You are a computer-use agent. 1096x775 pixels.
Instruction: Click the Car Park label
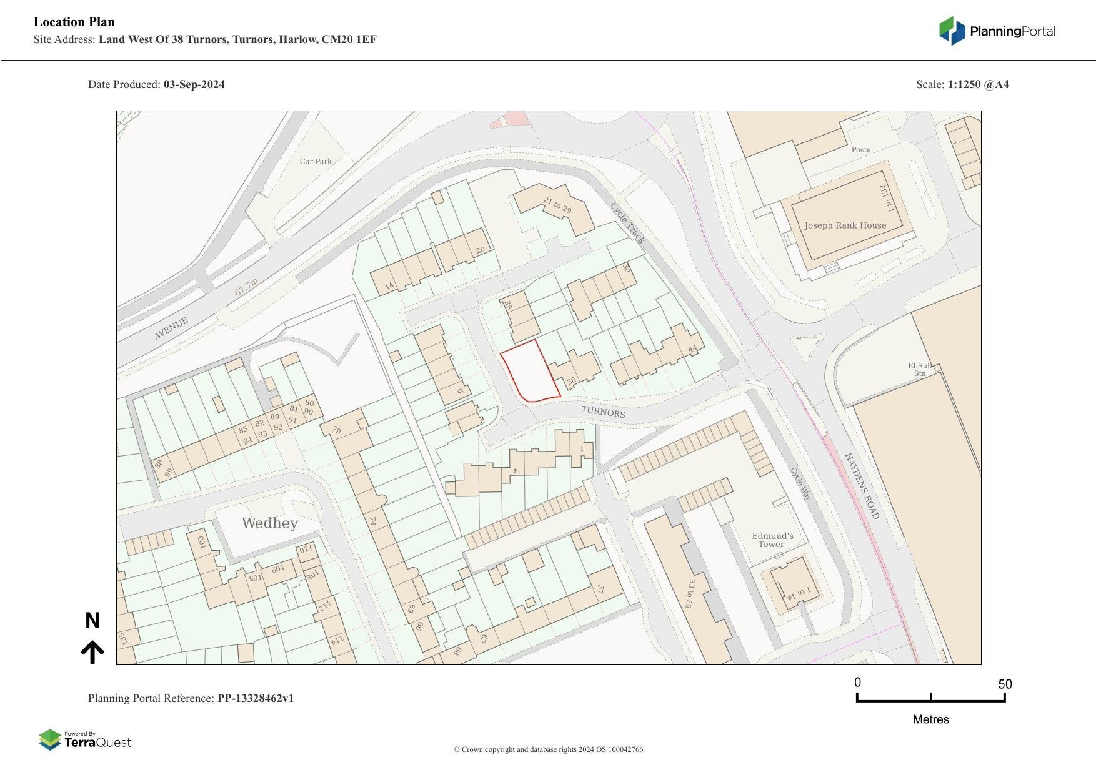pos(316,161)
